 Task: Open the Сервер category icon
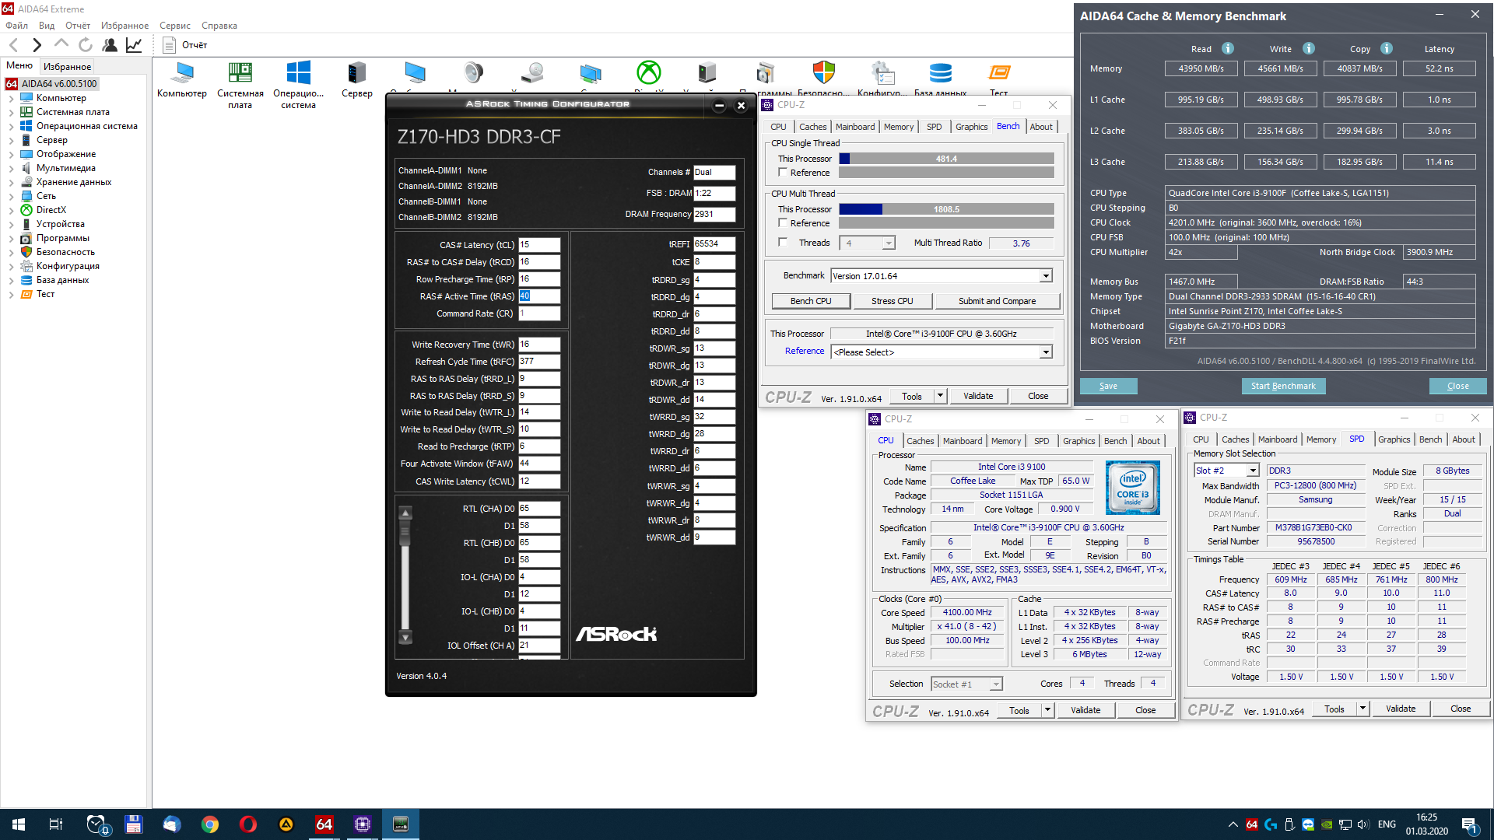tap(356, 74)
